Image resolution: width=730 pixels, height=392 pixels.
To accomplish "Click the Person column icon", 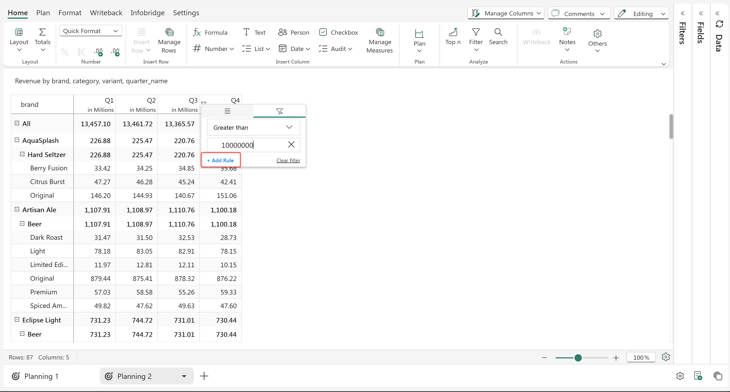I will [282, 32].
